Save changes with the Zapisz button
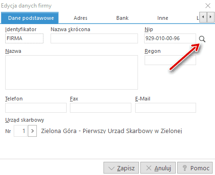The image size is (215, 175). coord(121,168)
